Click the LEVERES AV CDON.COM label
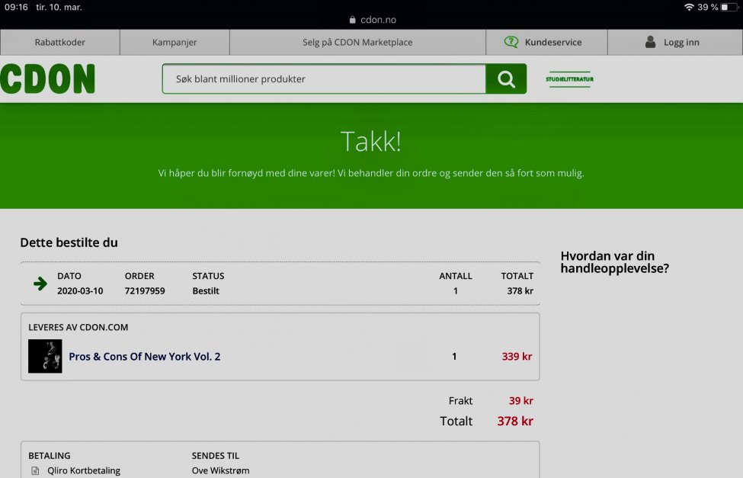This screenshot has height=478, width=743. (x=78, y=327)
